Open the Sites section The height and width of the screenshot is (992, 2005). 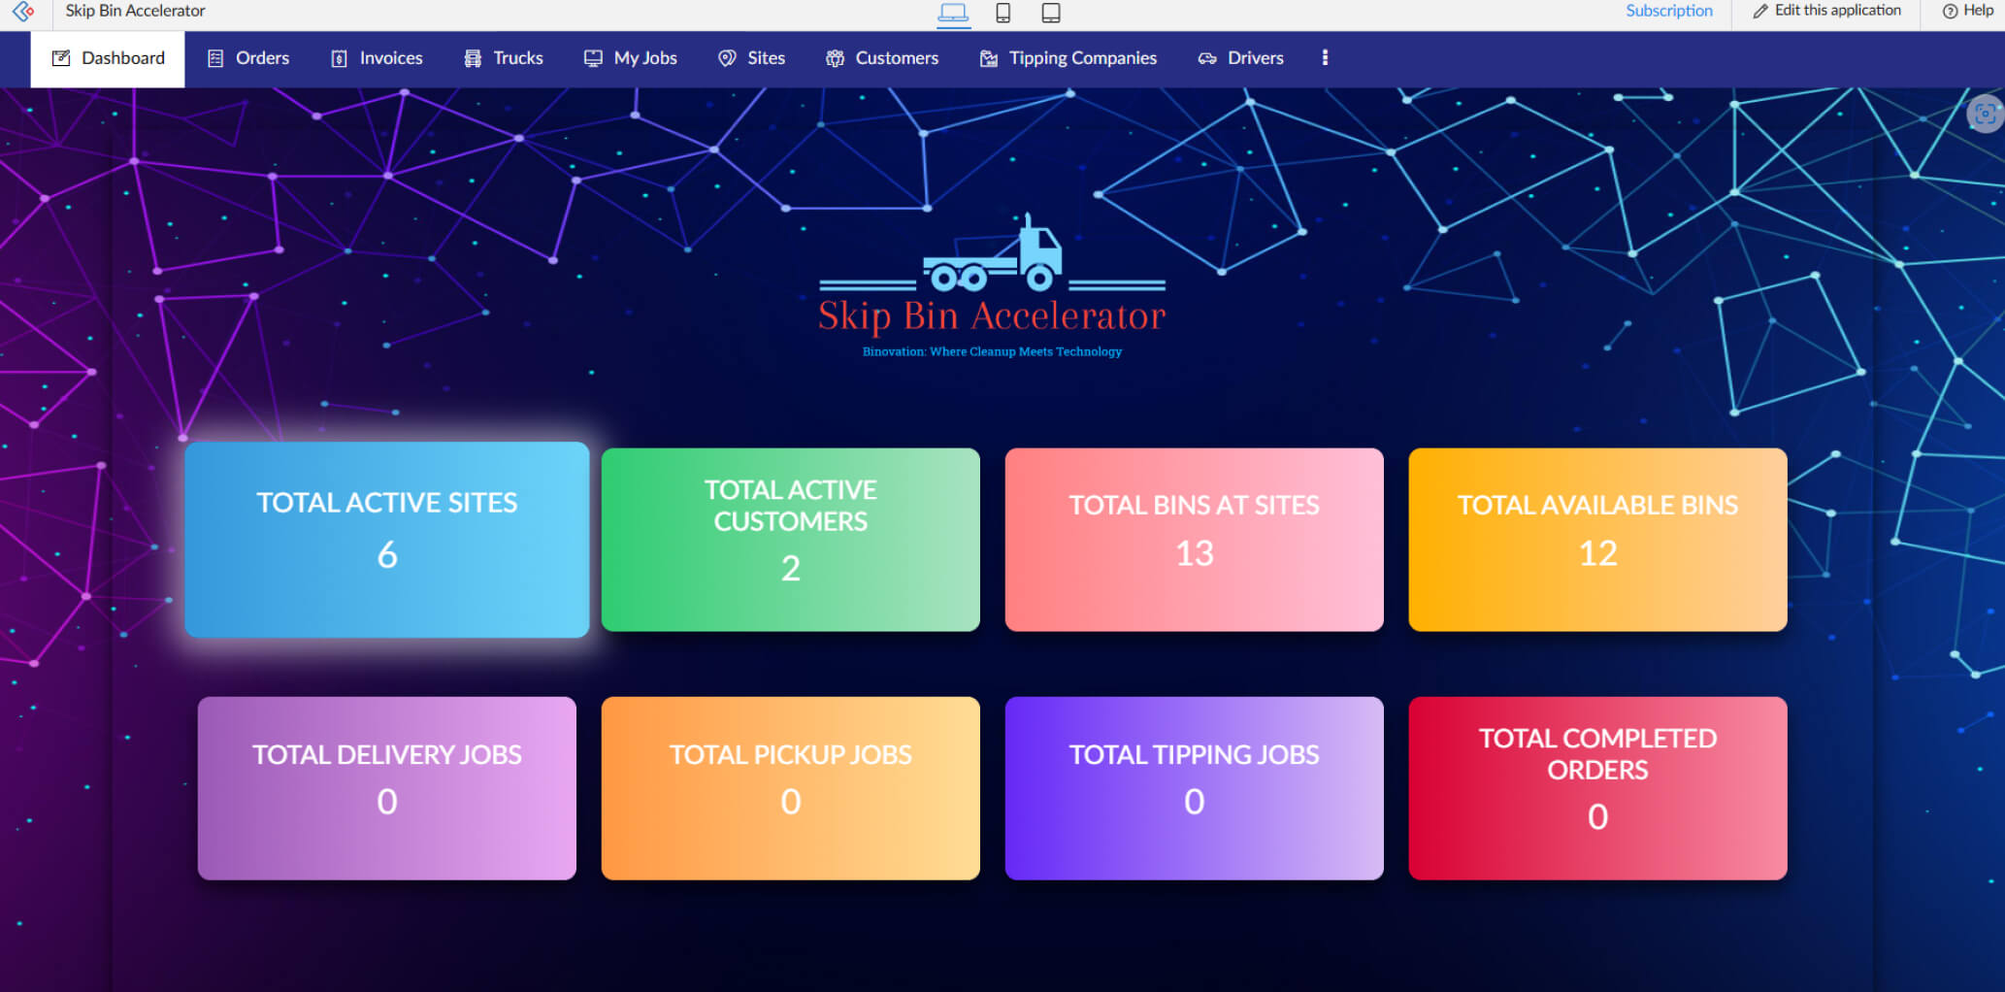[751, 58]
